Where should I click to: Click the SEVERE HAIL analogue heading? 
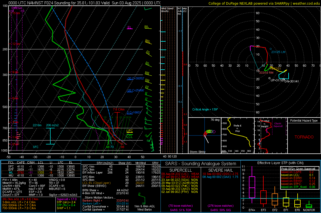(x=220, y=170)
